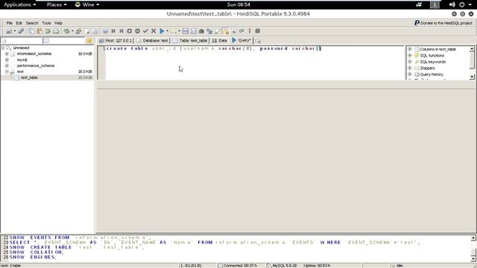The width and height of the screenshot is (477, 268).
Task: Open the Refresh dropdown arrow
Action: coord(72,31)
